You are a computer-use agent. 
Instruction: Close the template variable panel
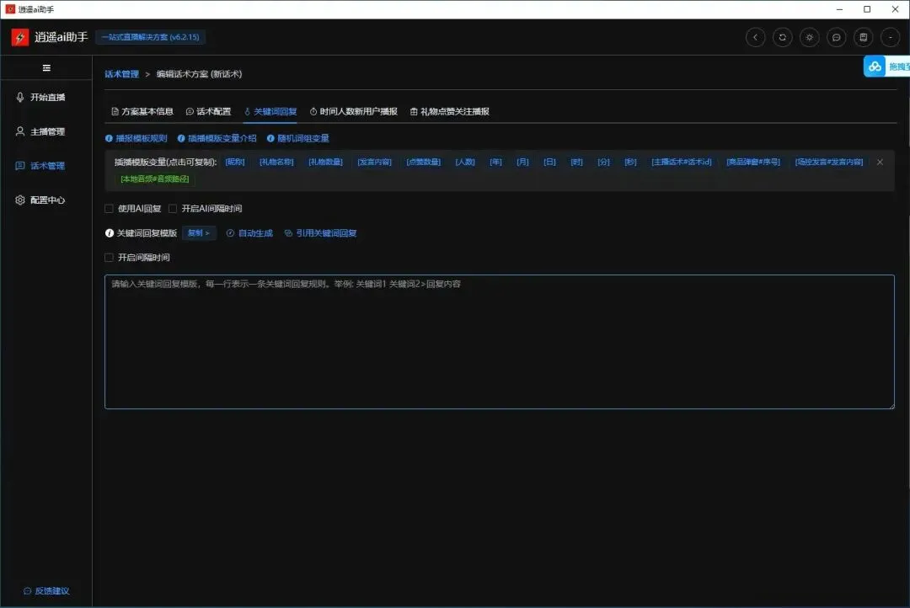pos(880,162)
